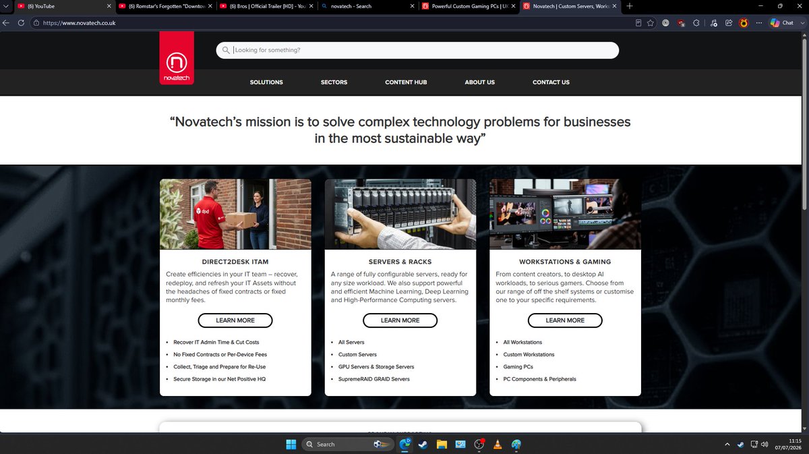Click the search magnifier icon in site search
The height and width of the screenshot is (454, 809).
[x=226, y=50]
